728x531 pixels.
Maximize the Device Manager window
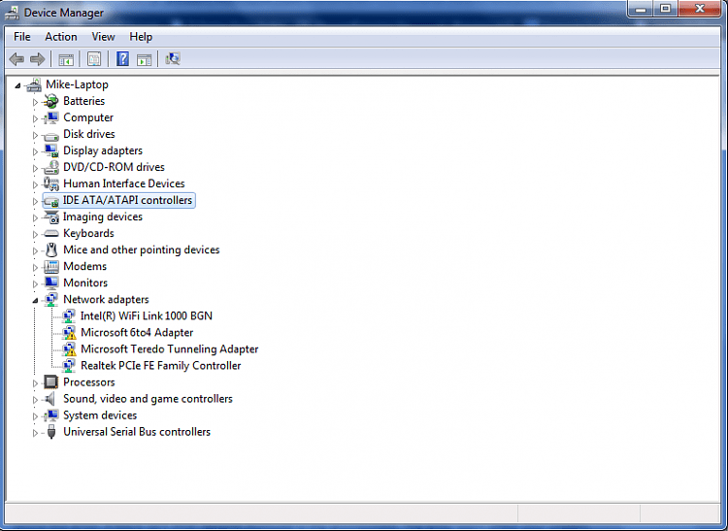click(665, 9)
